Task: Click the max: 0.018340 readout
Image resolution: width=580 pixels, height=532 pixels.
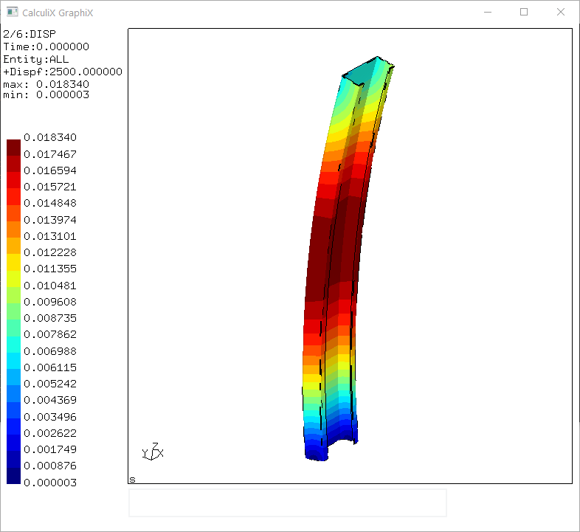Action: point(46,84)
